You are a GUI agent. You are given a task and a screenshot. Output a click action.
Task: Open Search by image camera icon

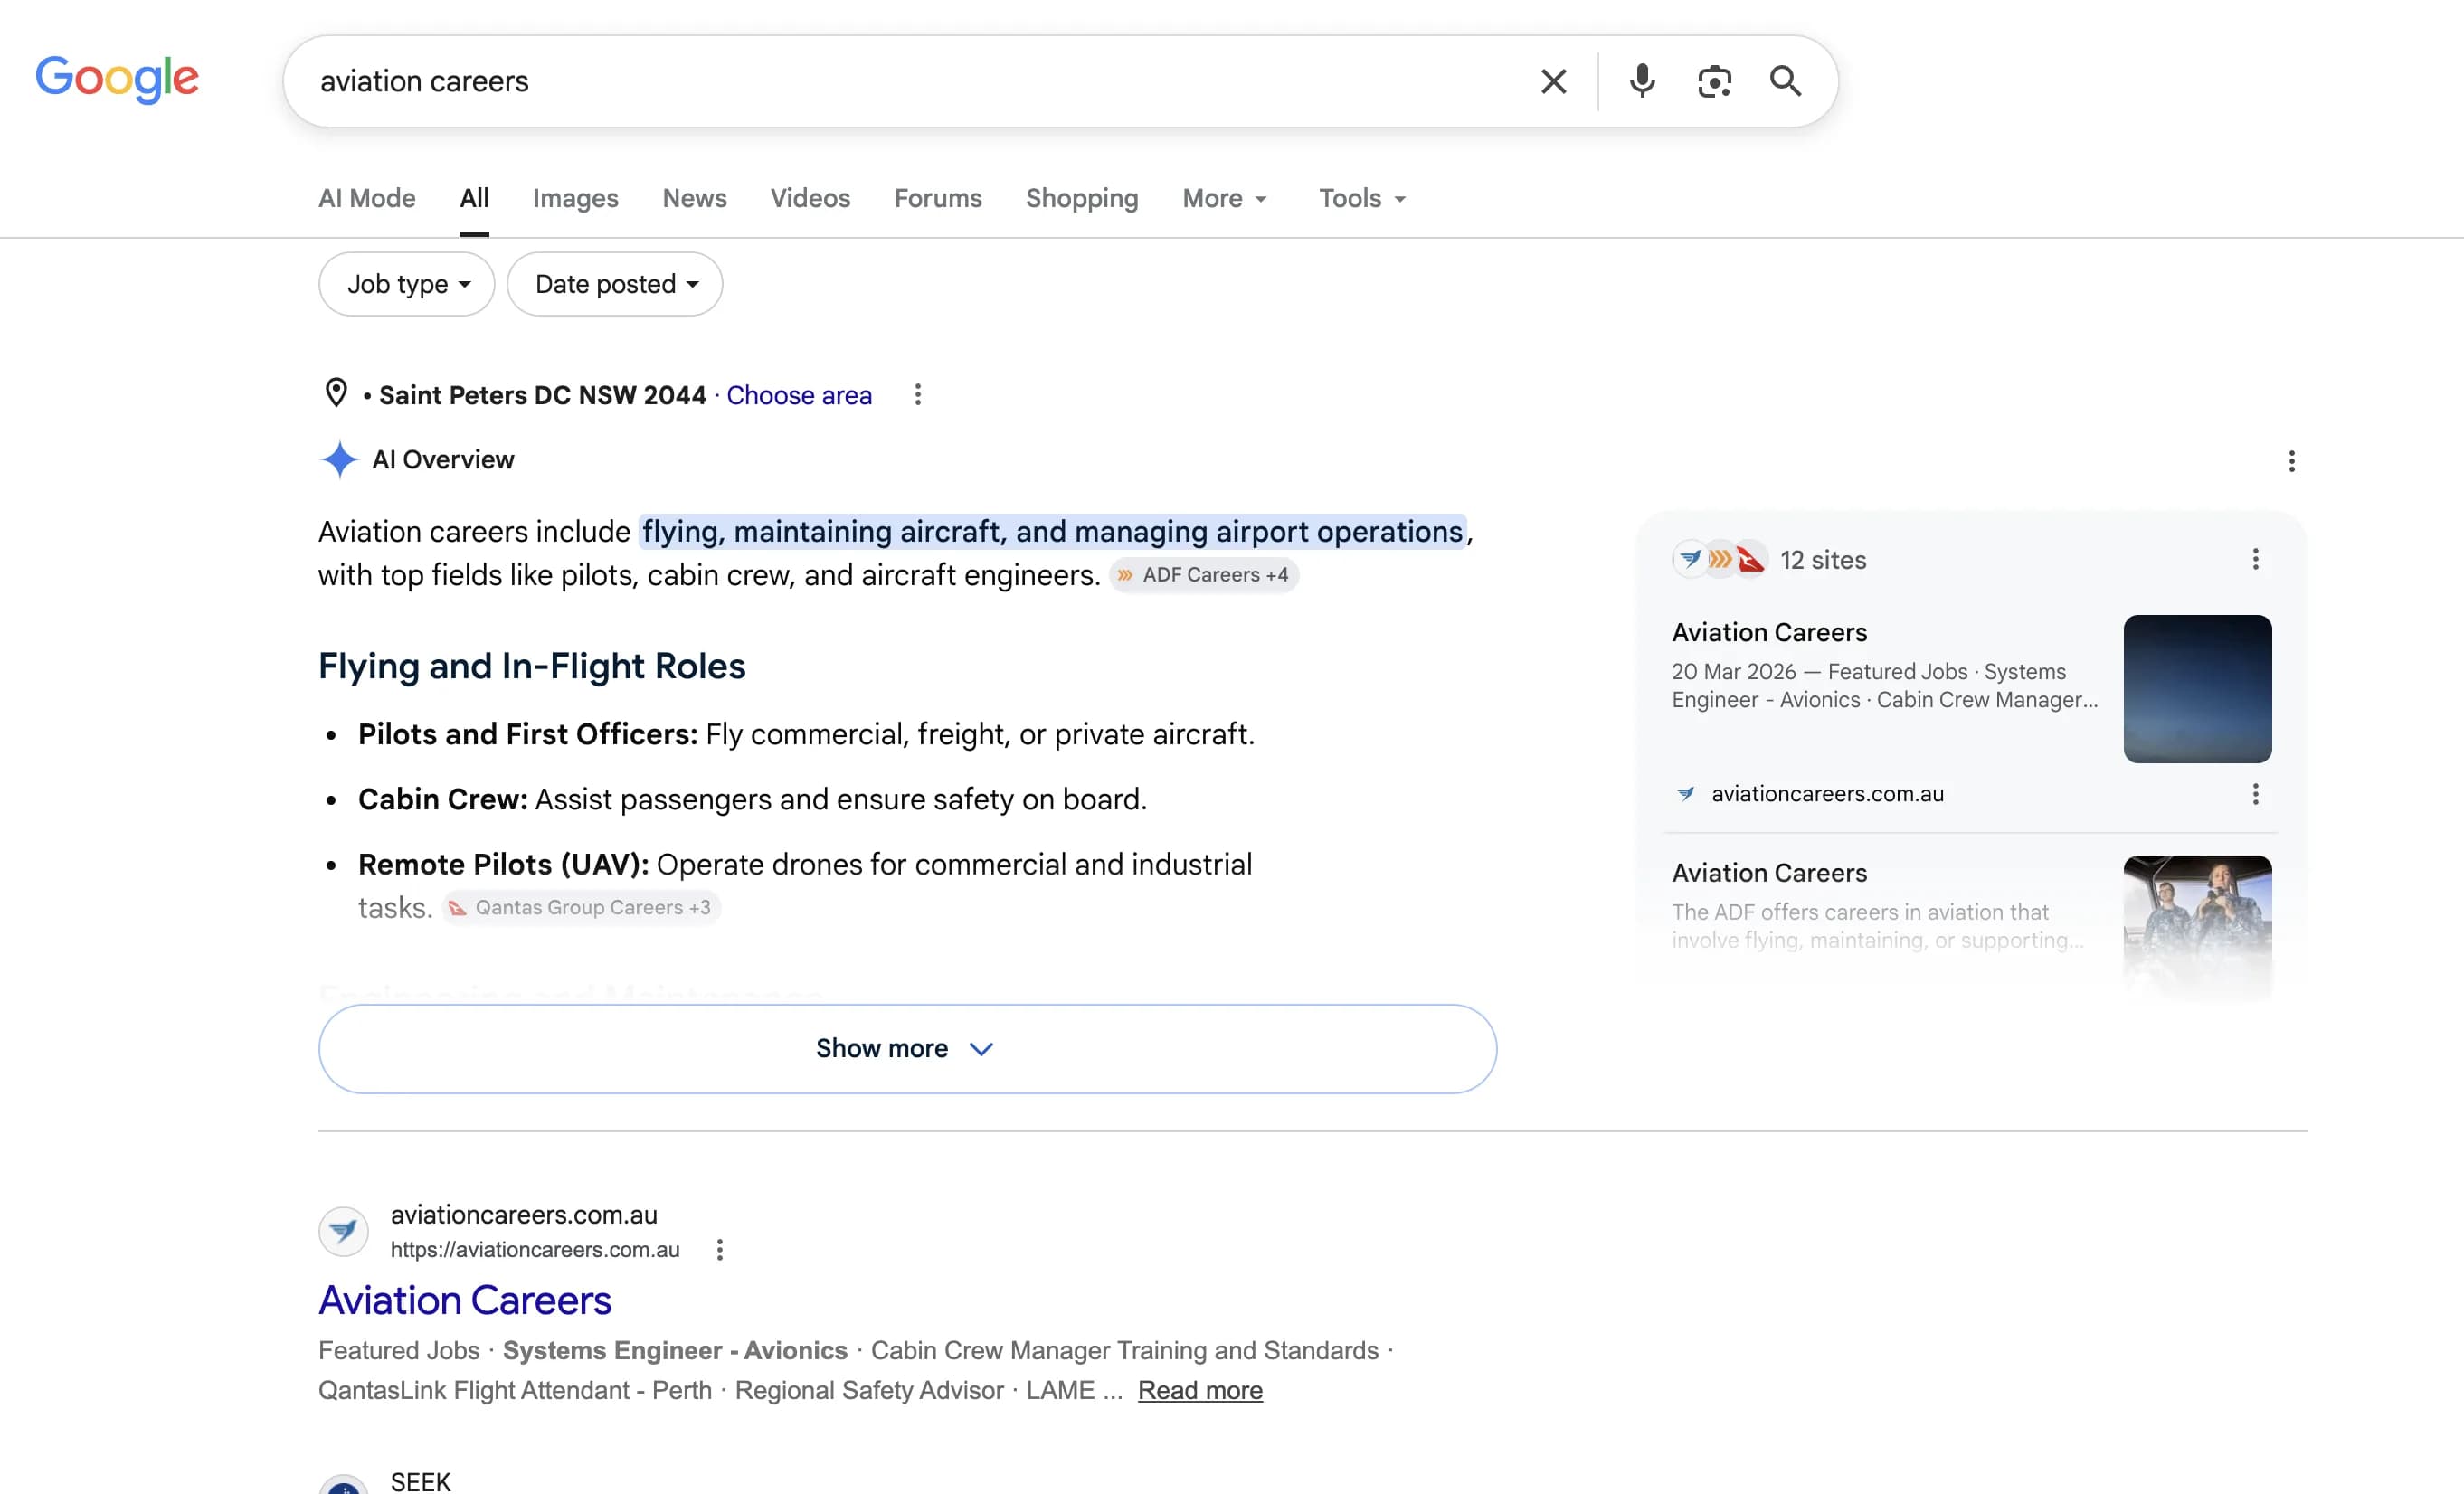point(1714,81)
